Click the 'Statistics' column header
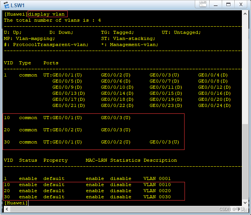The width and height of the screenshot is (251, 215). click(125, 160)
